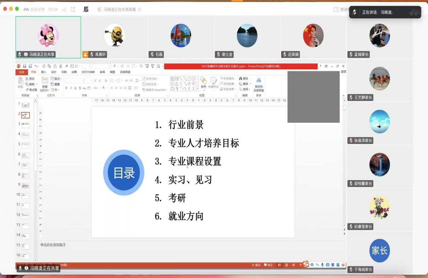428x278 pixels.
Task: Open the 插入 ribbon tab
Action: (x=43, y=72)
